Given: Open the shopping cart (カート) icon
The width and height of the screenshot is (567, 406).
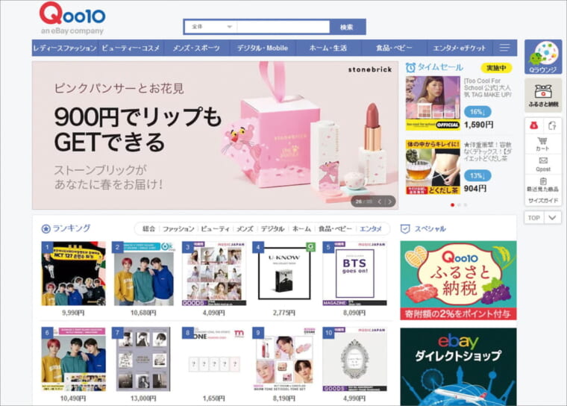Looking at the screenshot, I should 543,143.
